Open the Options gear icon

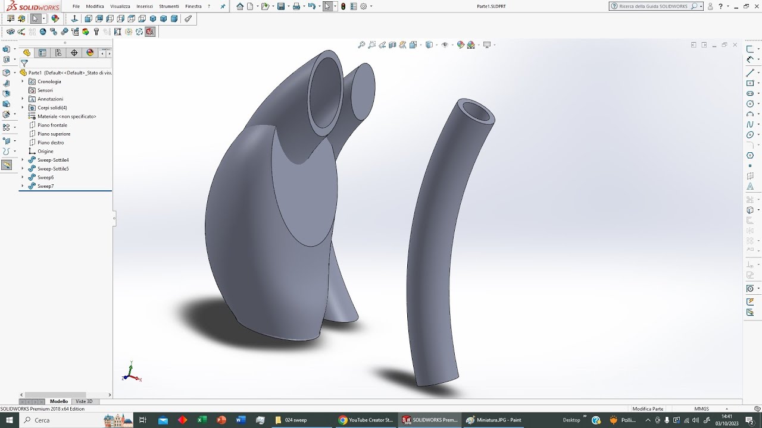coord(363,6)
